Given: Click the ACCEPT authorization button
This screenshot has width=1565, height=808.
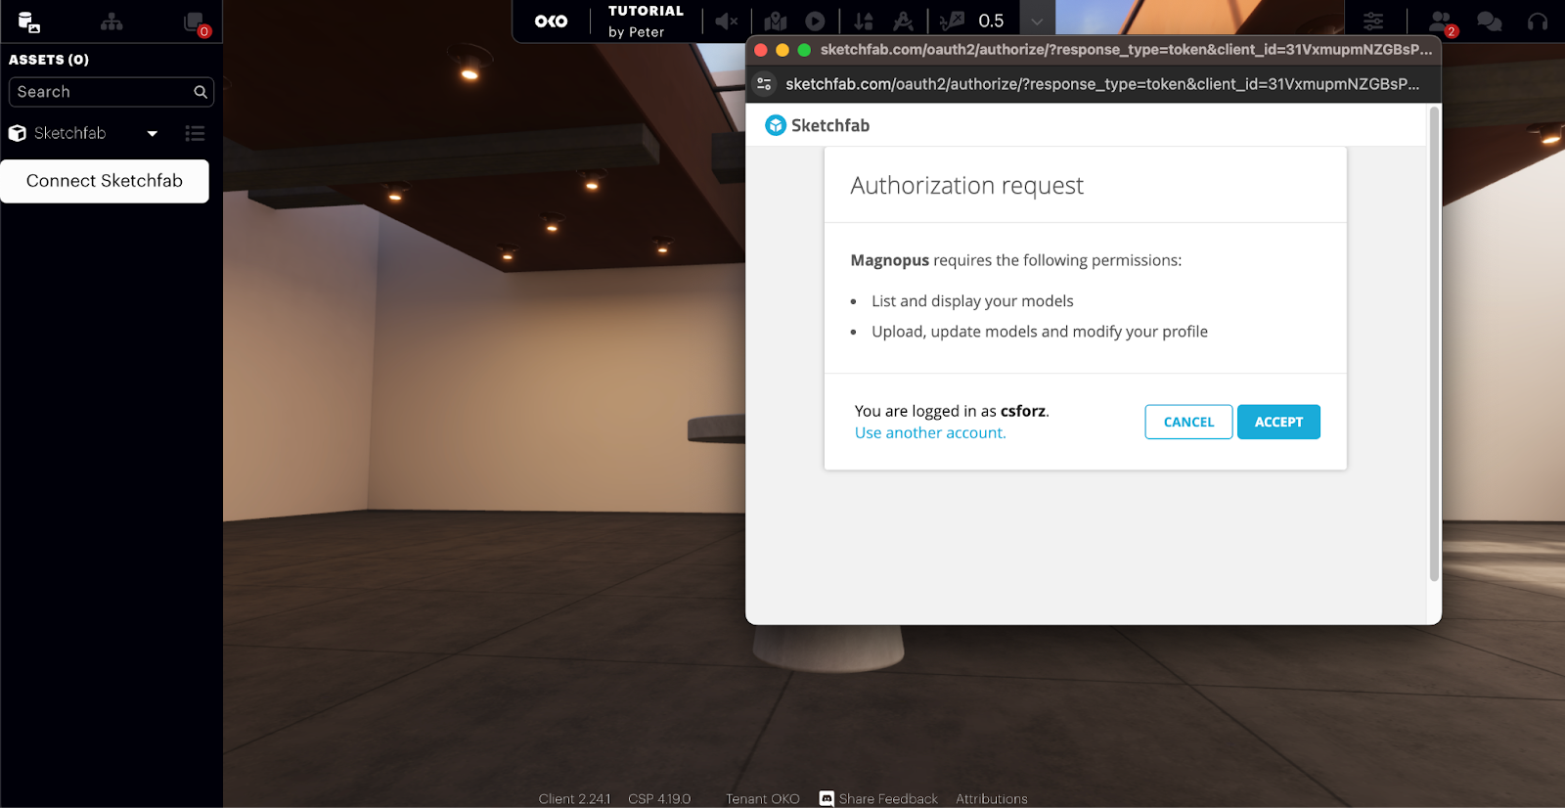Looking at the screenshot, I should [x=1278, y=422].
